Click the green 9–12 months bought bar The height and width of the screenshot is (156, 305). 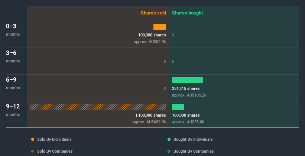(178, 107)
